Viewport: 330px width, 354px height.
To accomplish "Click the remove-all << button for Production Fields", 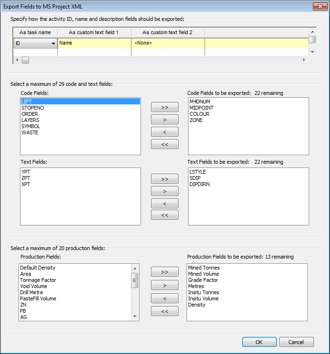I will coord(164,312).
